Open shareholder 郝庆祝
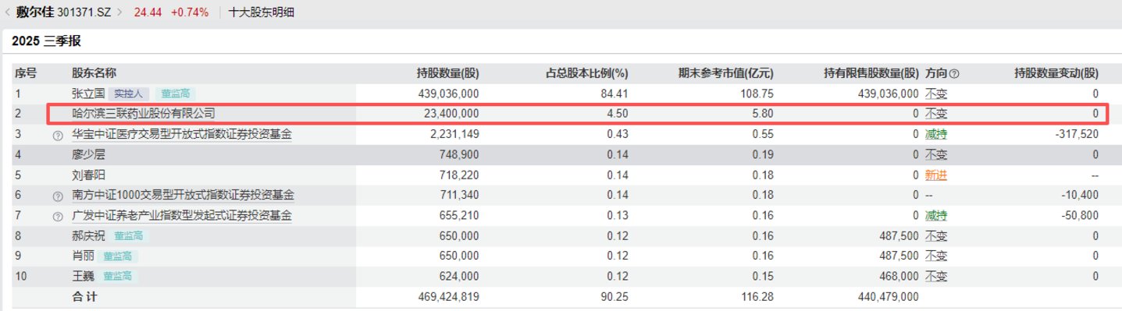1122x311 pixels. tap(88, 235)
